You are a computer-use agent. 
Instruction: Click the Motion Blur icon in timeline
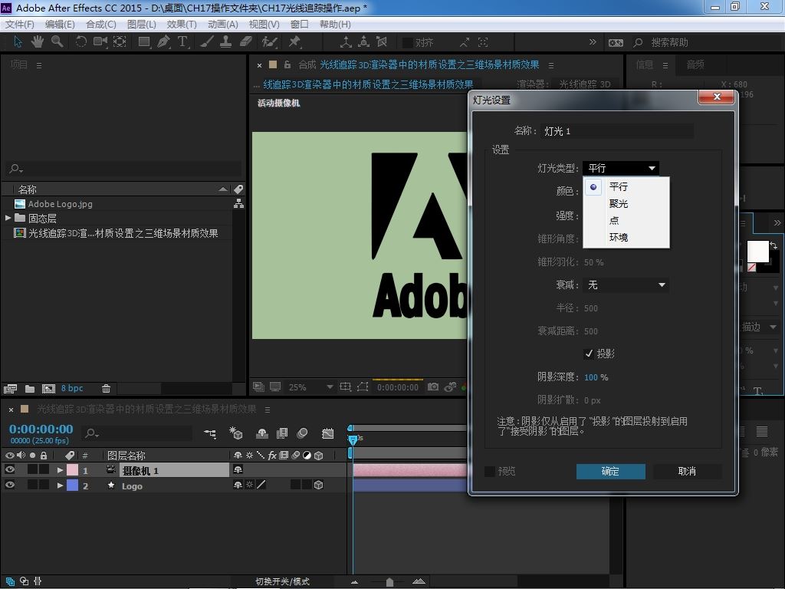[x=302, y=433]
